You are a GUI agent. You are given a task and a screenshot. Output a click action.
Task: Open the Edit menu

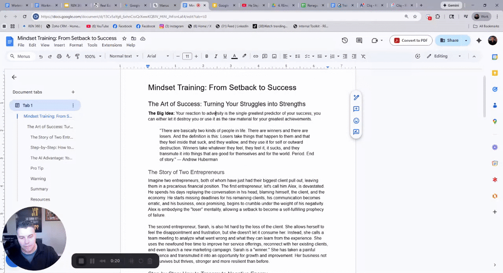(32, 45)
